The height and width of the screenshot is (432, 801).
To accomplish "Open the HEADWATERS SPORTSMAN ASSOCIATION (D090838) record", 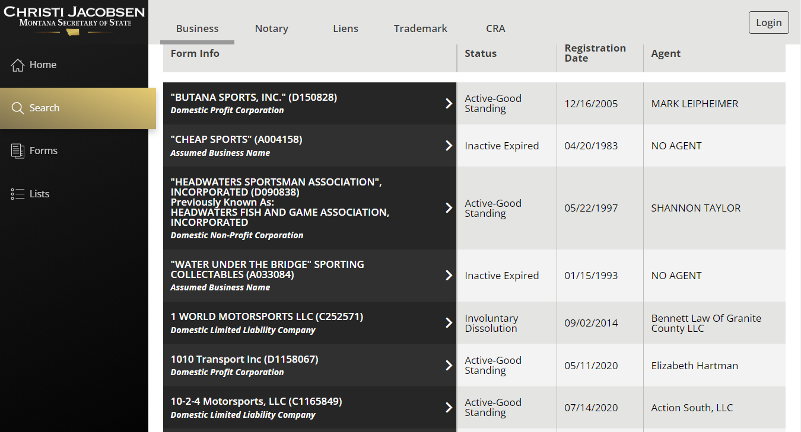I will (x=310, y=208).
